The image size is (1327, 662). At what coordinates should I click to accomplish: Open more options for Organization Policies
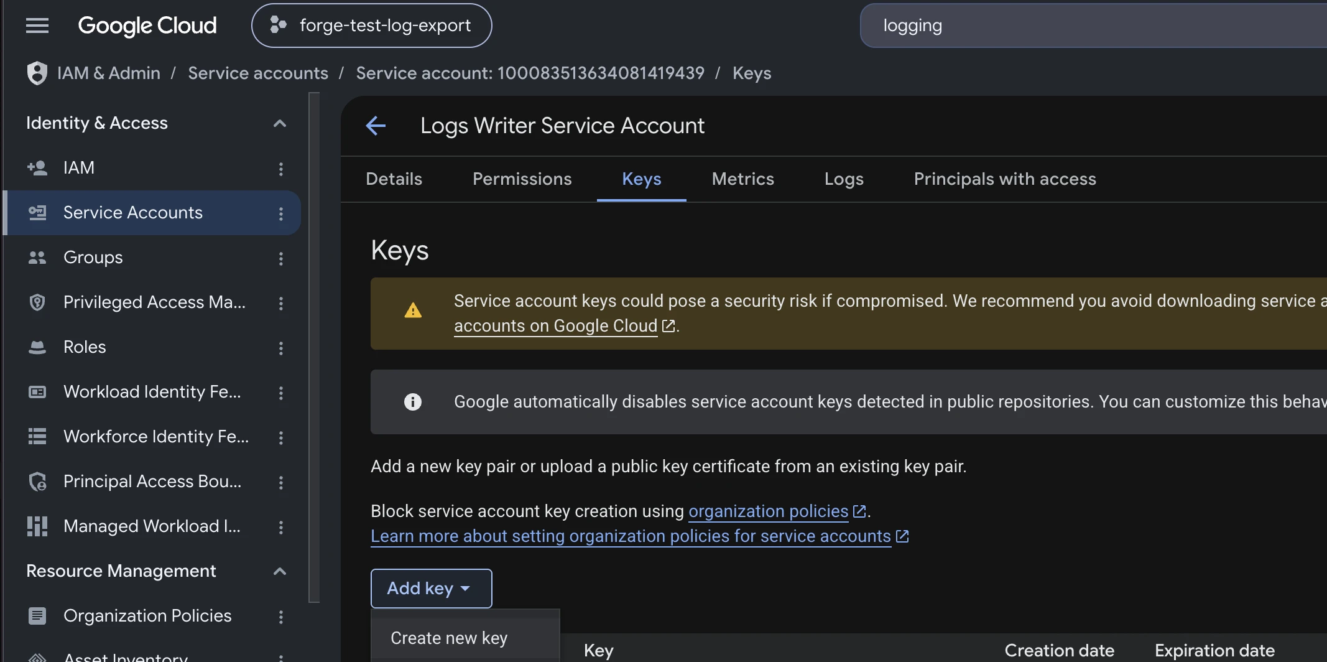[281, 617]
